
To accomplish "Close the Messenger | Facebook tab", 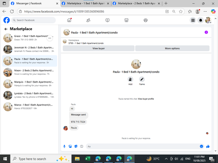I will (57, 3).
